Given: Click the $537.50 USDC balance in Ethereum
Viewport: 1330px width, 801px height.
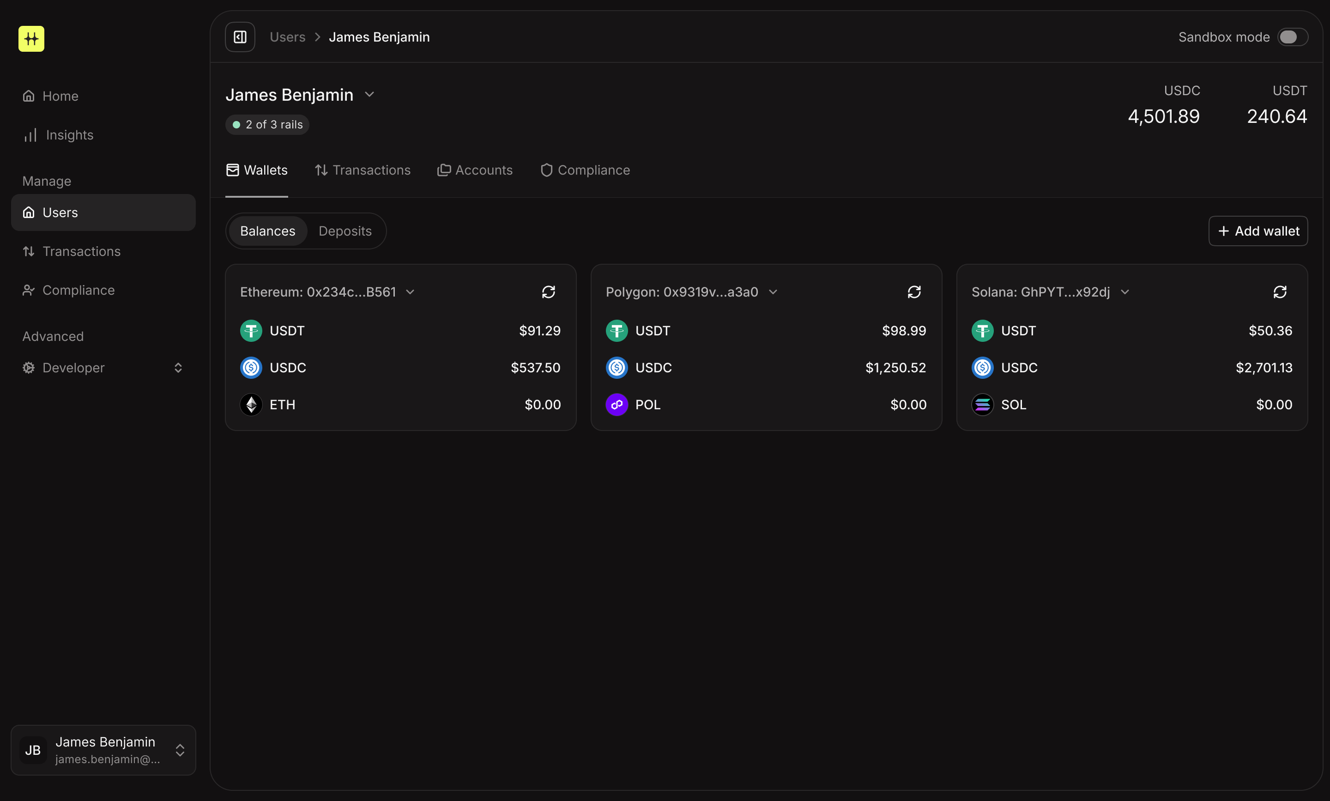Looking at the screenshot, I should pyautogui.click(x=536, y=368).
